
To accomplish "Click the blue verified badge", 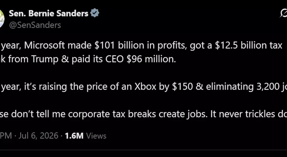I will pyautogui.click(x=95, y=13).
